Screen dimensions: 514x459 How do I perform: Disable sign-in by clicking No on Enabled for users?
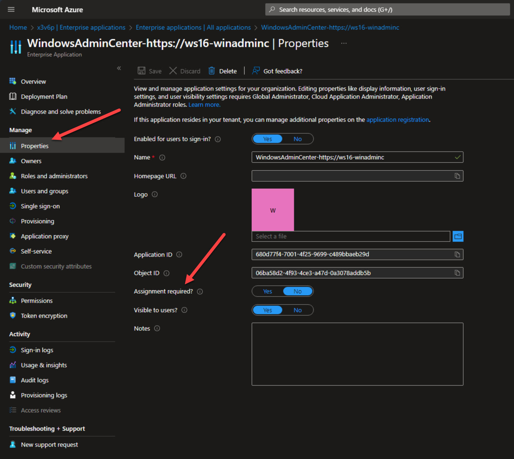click(x=297, y=139)
